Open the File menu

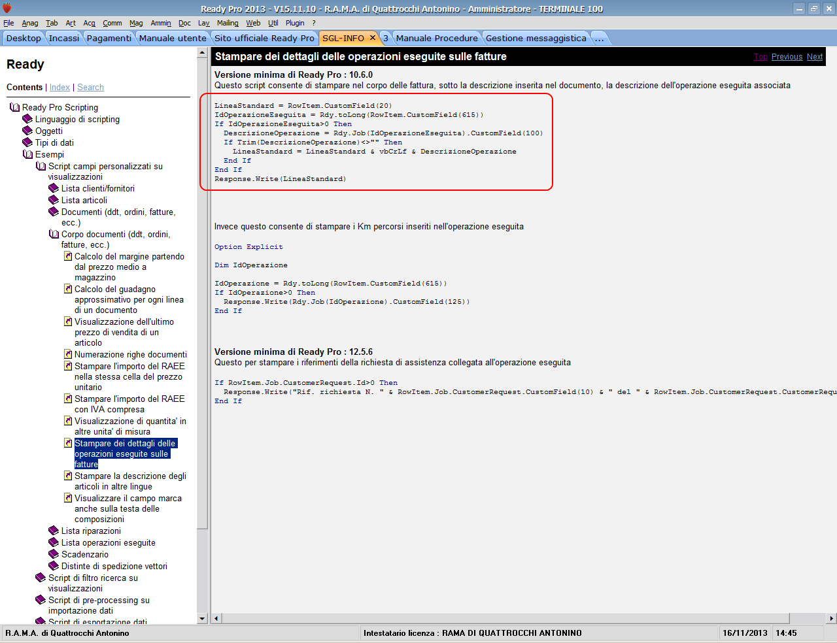pos(9,23)
